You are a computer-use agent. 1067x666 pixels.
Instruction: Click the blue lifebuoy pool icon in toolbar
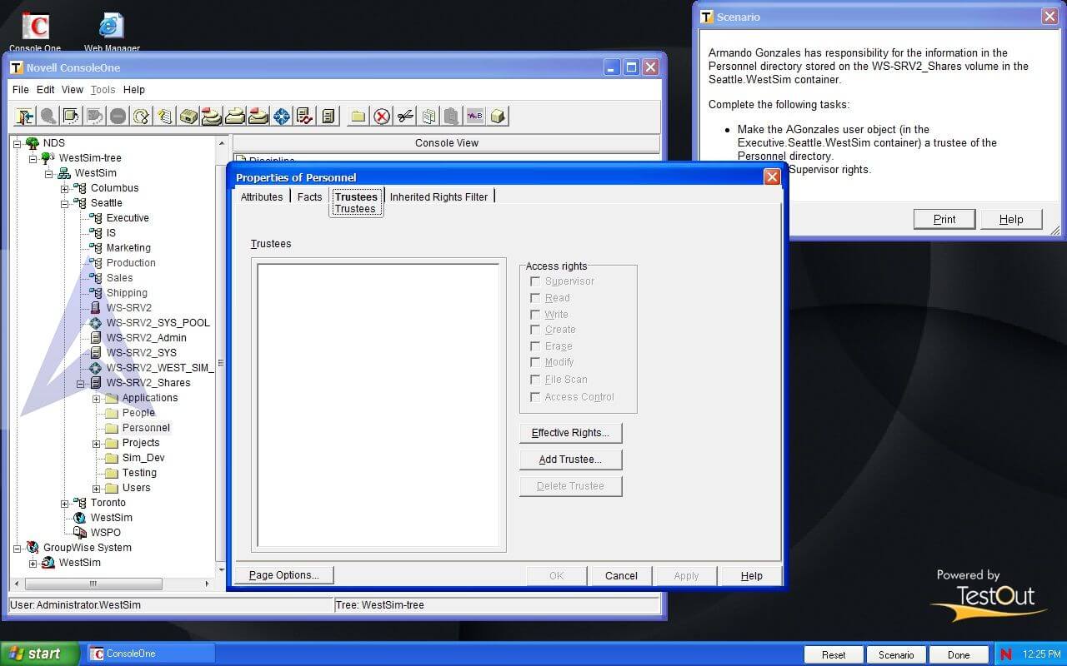click(282, 117)
